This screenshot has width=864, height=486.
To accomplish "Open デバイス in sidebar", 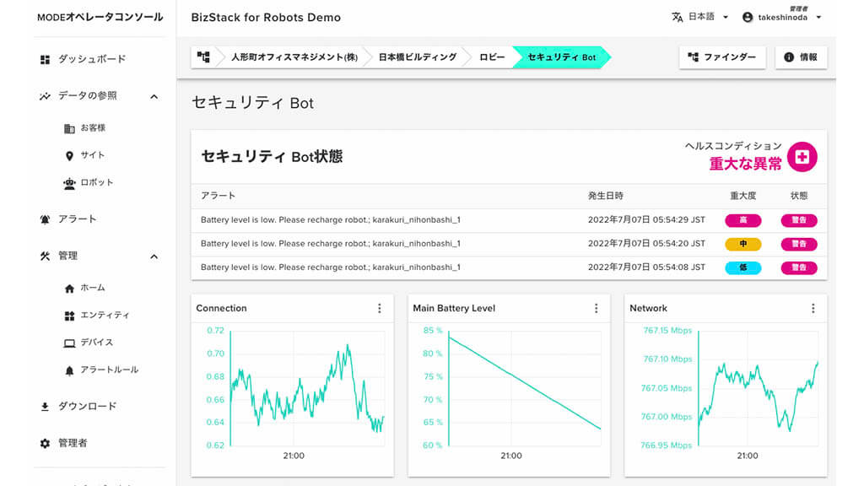I will (96, 343).
